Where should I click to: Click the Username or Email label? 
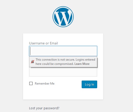(x=43, y=43)
